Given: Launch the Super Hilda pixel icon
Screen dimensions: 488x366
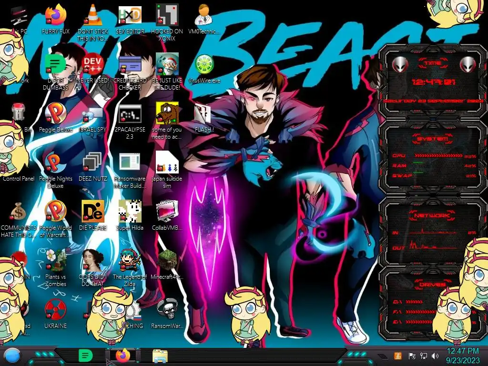Looking at the screenshot, I should (x=130, y=211).
